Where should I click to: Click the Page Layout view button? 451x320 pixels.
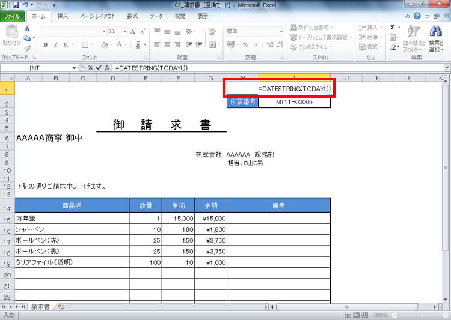click(x=356, y=315)
